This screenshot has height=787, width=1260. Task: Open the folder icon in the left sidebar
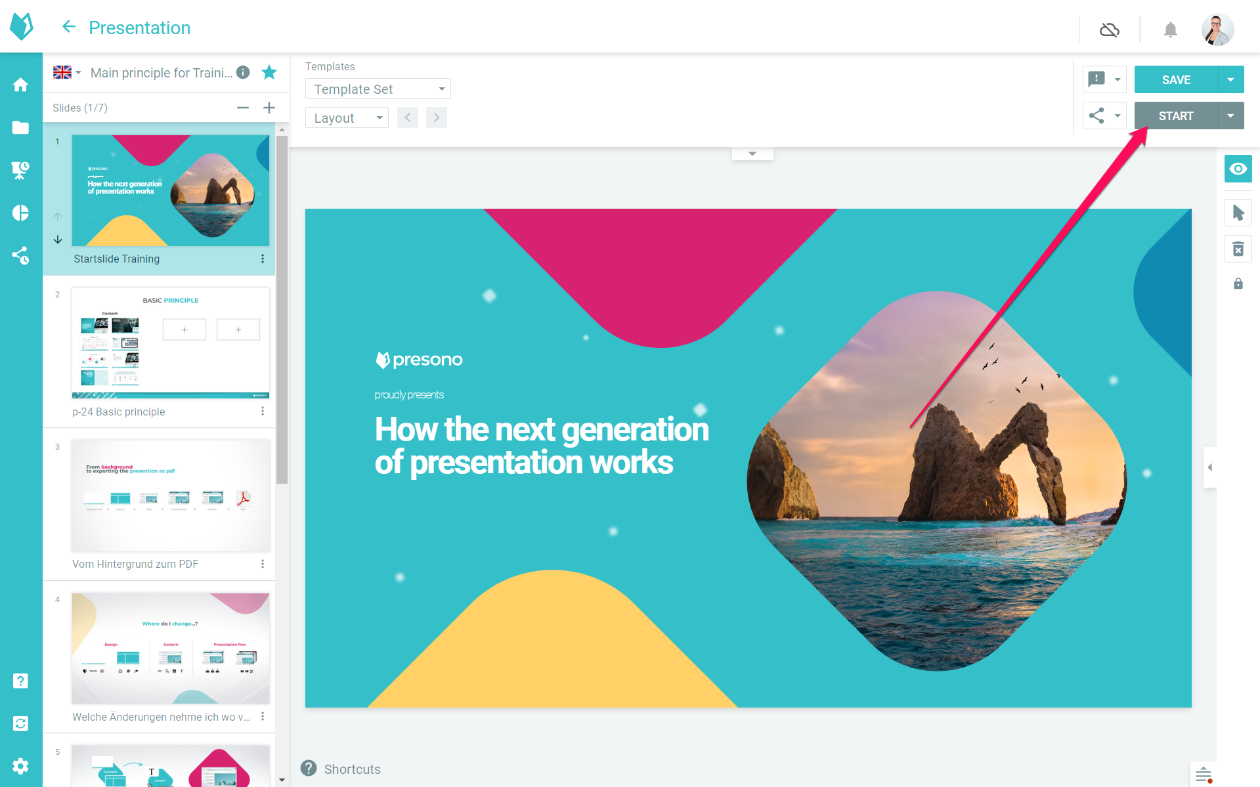tap(20, 127)
